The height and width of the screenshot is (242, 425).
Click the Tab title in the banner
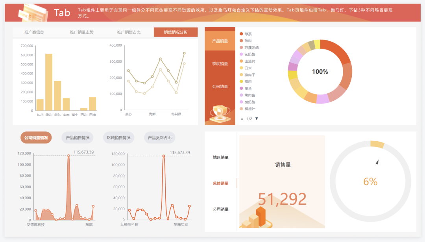tap(62, 13)
